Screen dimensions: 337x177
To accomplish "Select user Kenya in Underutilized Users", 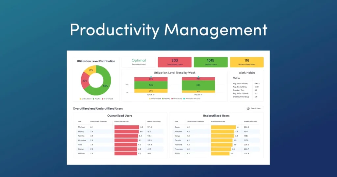I will coord(177,136).
